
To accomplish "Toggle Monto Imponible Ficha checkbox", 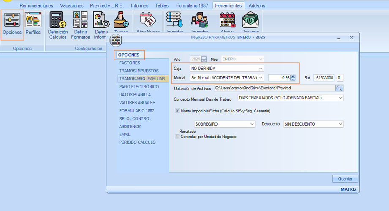I will [x=177, y=111].
